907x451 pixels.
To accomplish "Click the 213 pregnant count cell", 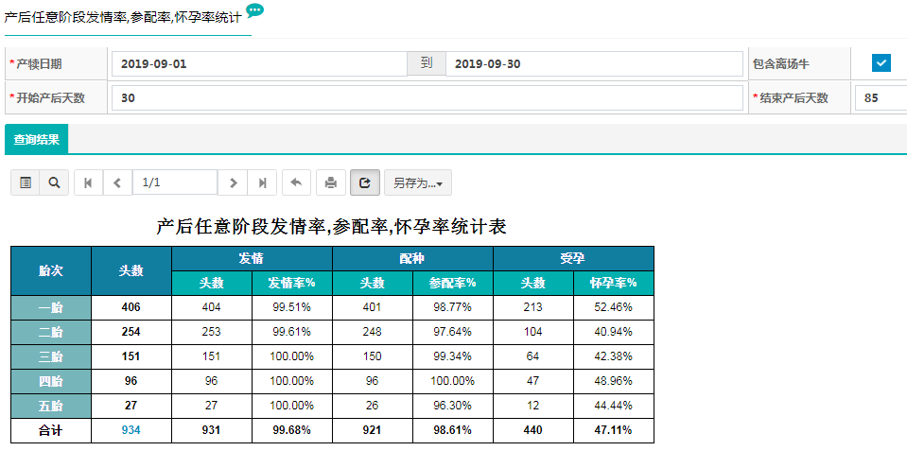I will (x=533, y=307).
